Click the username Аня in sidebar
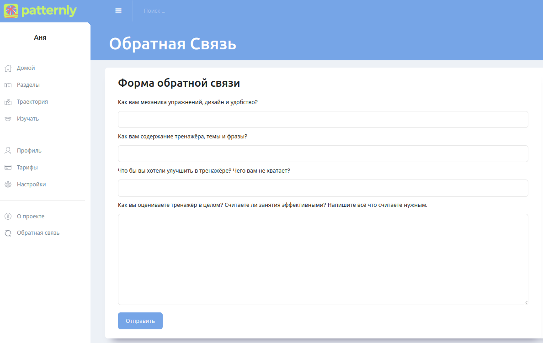 [40, 37]
